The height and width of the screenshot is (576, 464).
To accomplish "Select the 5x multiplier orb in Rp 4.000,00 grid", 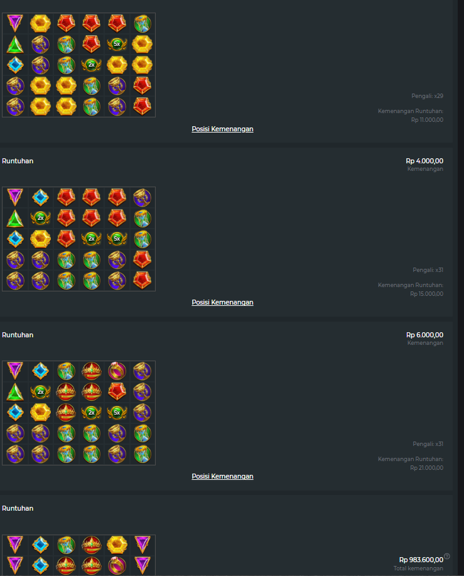I will pyautogui.click(x=117, y=239).
